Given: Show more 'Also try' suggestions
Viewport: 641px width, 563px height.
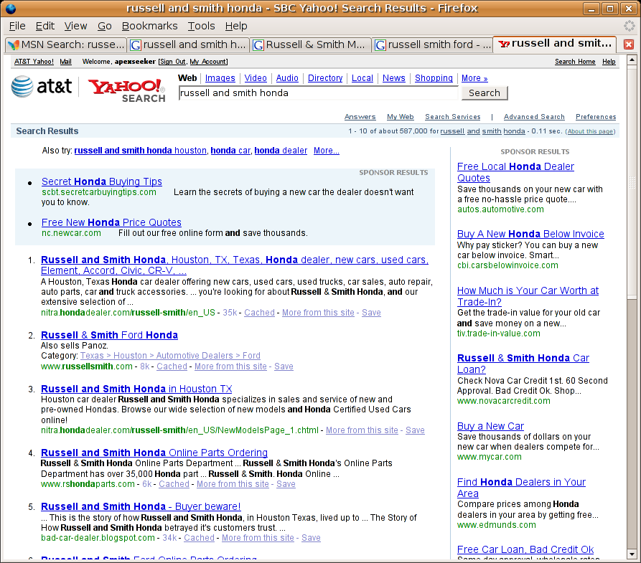Looking at the screenshot, I should [x=326, y=151].
